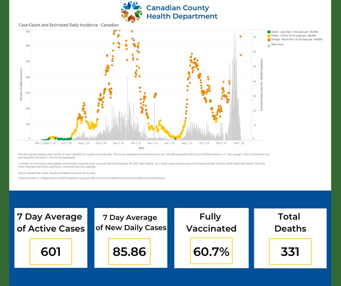Click the orange legend swatch

click(x=269, y=40)
